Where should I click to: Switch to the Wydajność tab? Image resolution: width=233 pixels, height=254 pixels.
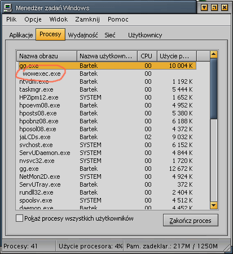click(x=83, y=35)
